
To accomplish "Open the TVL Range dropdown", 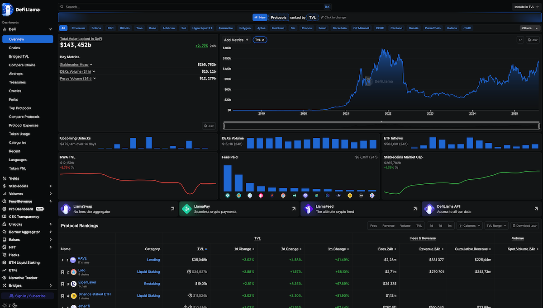I will 496,225.
